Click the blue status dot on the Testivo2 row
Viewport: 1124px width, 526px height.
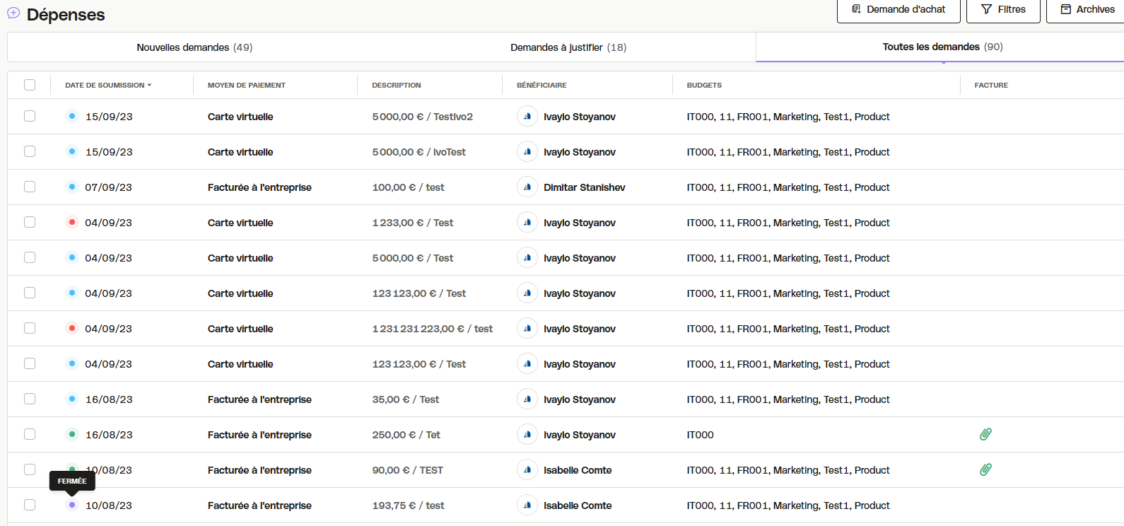[x=72, y=116]
